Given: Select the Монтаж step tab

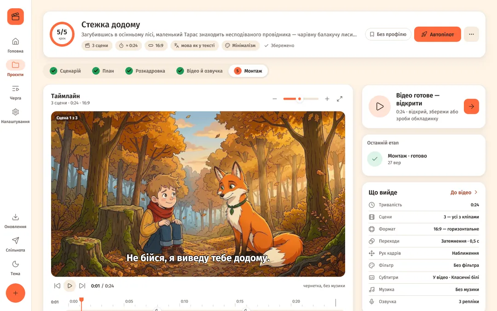Looking at the screenshot, I should [x=248, y=71].
